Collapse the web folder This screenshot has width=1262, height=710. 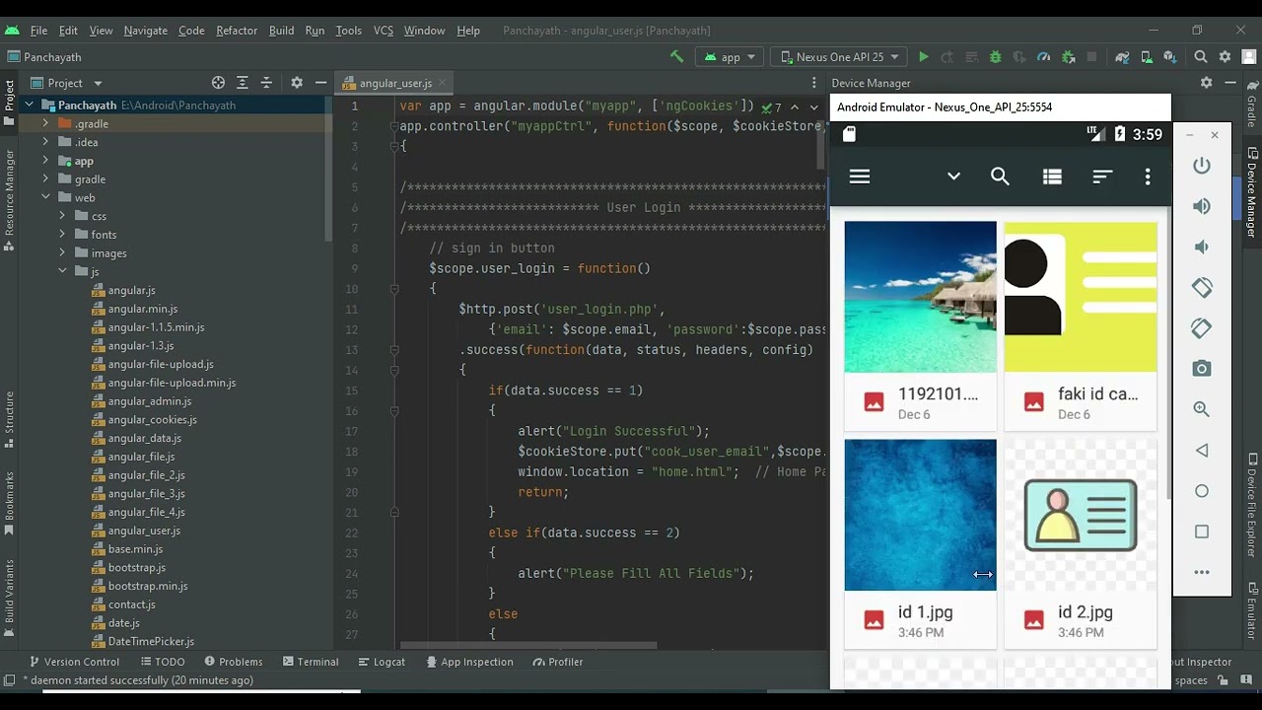(45, 197)
